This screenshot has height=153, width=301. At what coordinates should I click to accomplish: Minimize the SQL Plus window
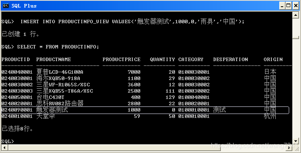282,6
